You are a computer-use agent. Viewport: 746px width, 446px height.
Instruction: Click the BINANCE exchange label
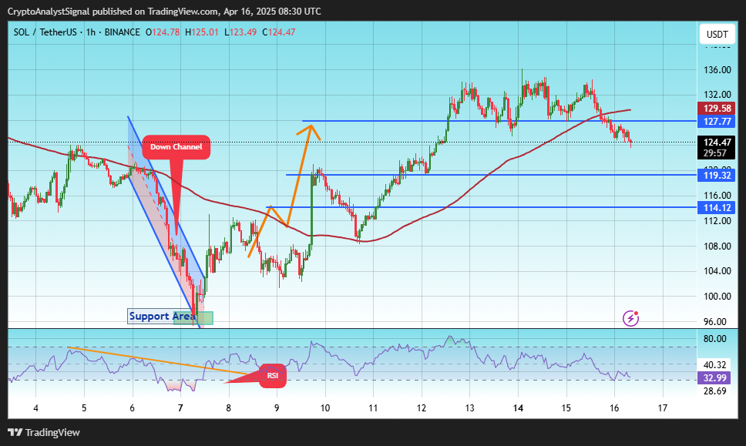[123, 32]
